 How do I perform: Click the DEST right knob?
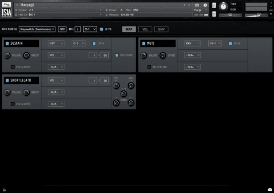coord(131,86)
